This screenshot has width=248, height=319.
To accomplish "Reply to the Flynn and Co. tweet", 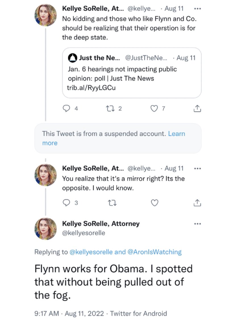I will [x=66, y=109].
